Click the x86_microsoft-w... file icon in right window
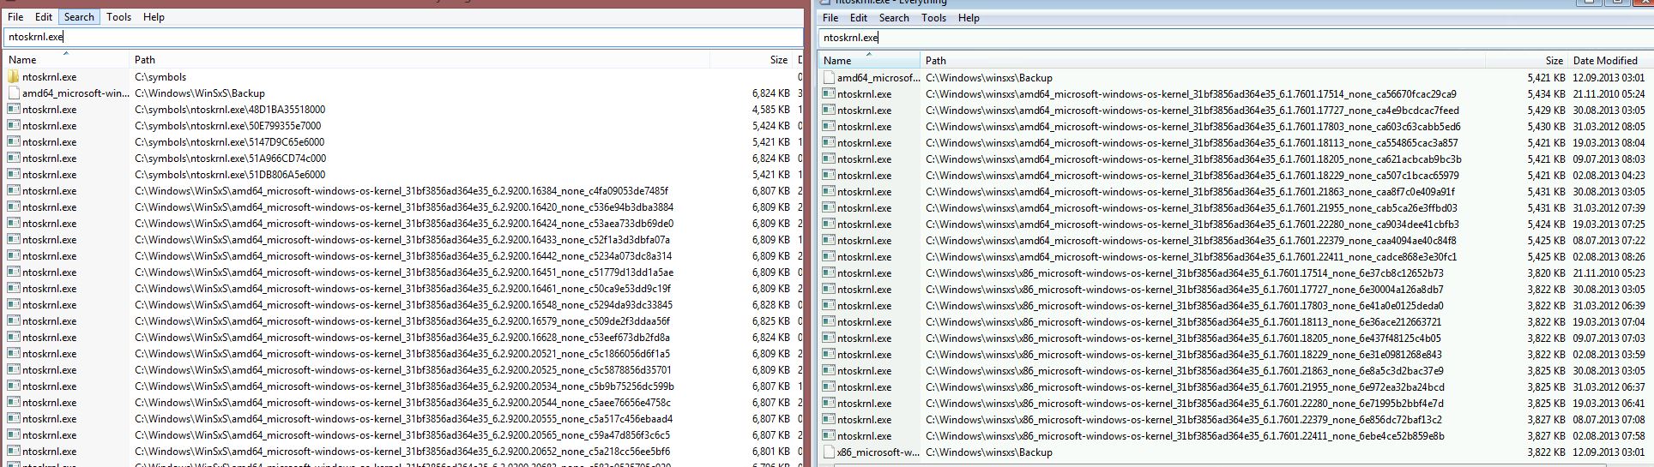This screenshot has height=467, width=1654. tap(829, 452)
